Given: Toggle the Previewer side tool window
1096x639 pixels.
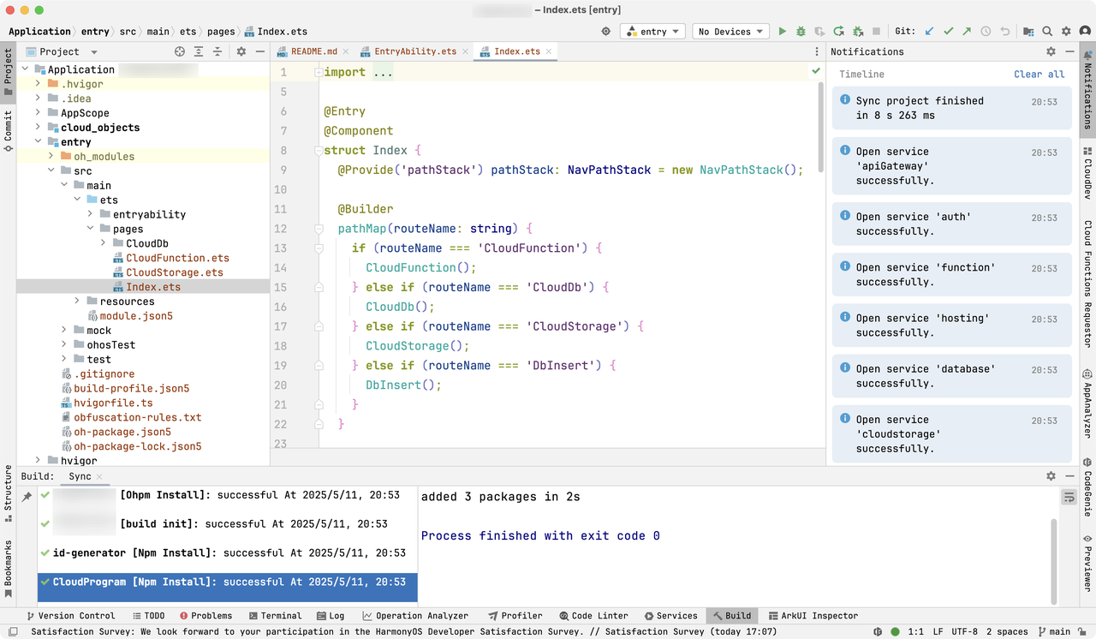Looking at the screenshot, I should pyautogui.click(x=1087, y=563).
